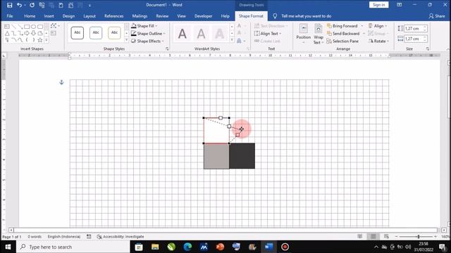Open File Explorer from the taskbar
The image size is (451, 253).
(x=155, y=247)
